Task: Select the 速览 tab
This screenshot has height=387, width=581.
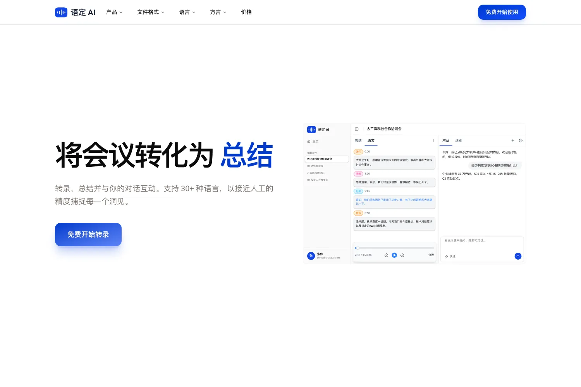Action: (x=459, y=140)
